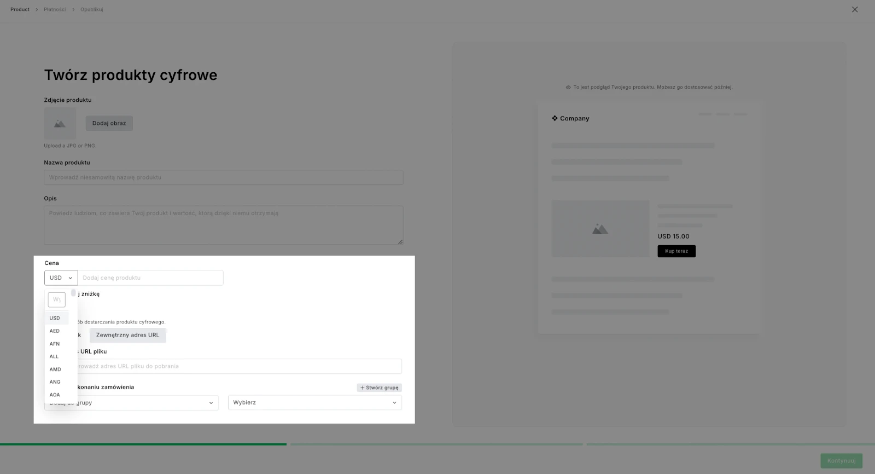The width and height of the screenshot is (875, 474).
Task: Click the chevron of the USD selector
Action: click(71, 278)
